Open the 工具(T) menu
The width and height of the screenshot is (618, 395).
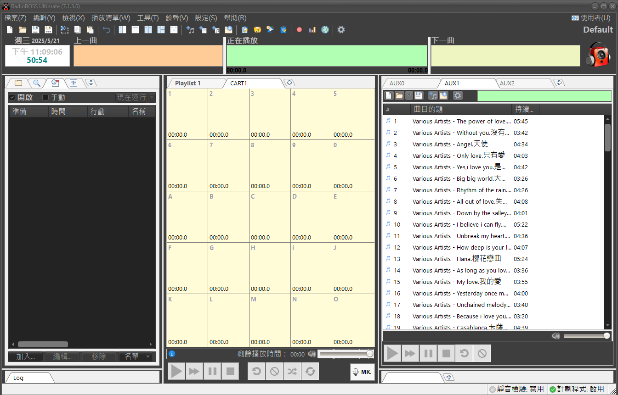point(148,18)
